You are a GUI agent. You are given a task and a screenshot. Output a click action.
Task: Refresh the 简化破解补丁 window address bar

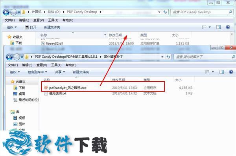168,57
